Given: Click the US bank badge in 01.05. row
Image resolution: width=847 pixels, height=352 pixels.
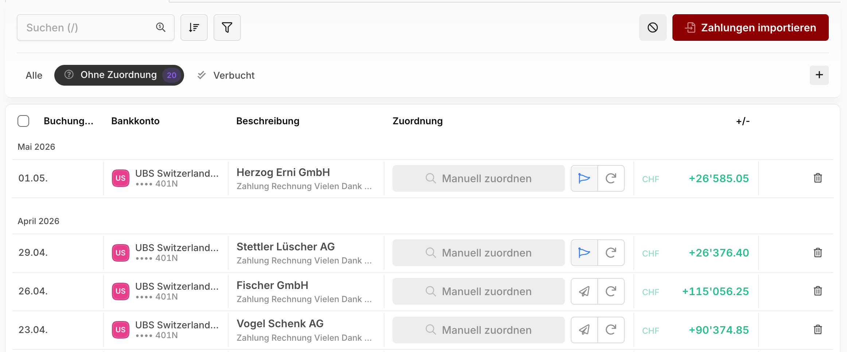Looking at the screenshot, I should [121, 178].
